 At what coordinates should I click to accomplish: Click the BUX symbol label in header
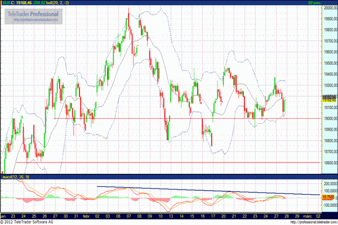6,3
